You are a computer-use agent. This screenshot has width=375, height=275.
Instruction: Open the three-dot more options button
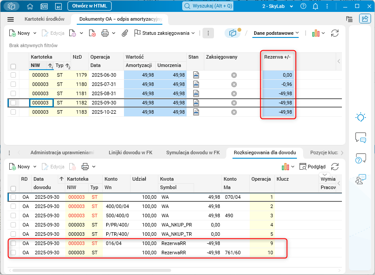pyautogui.click(x=208, y=33)
